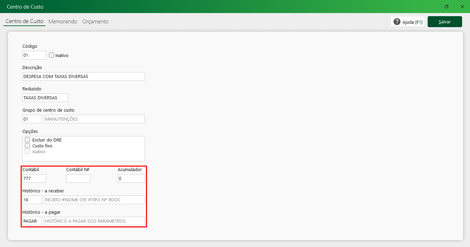Check the Custo fixo option
Viewport: 470px width, 247px height.
coord(28,146)
